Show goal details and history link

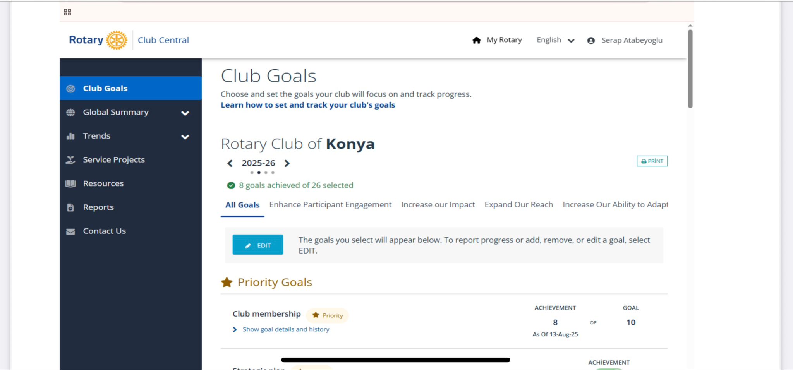286,329
